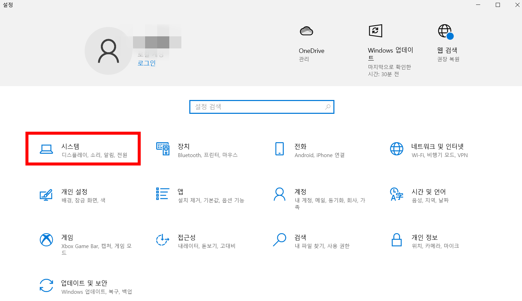
Task: Click the user profile avatar
Action: click(108, 51)
